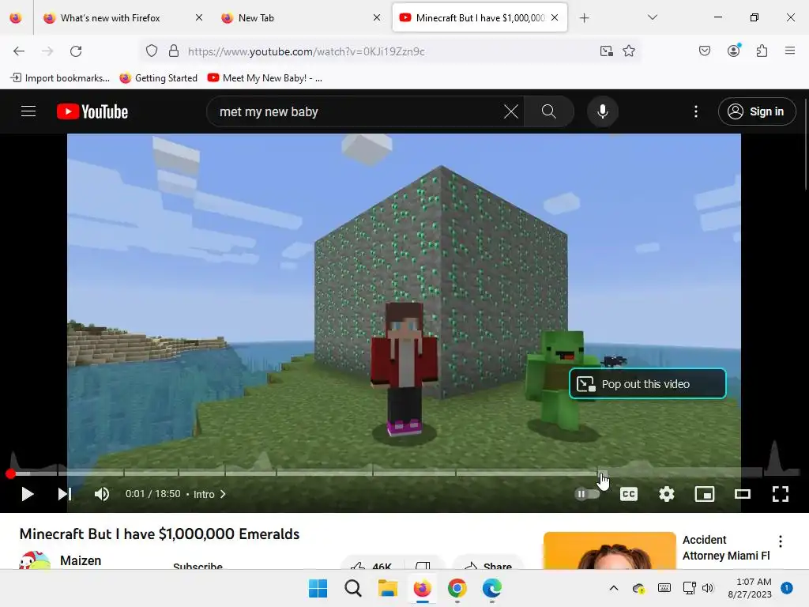809x607 pixels.
Task: List all tabs dropdown arrow
Action: (x=652, y=17)
